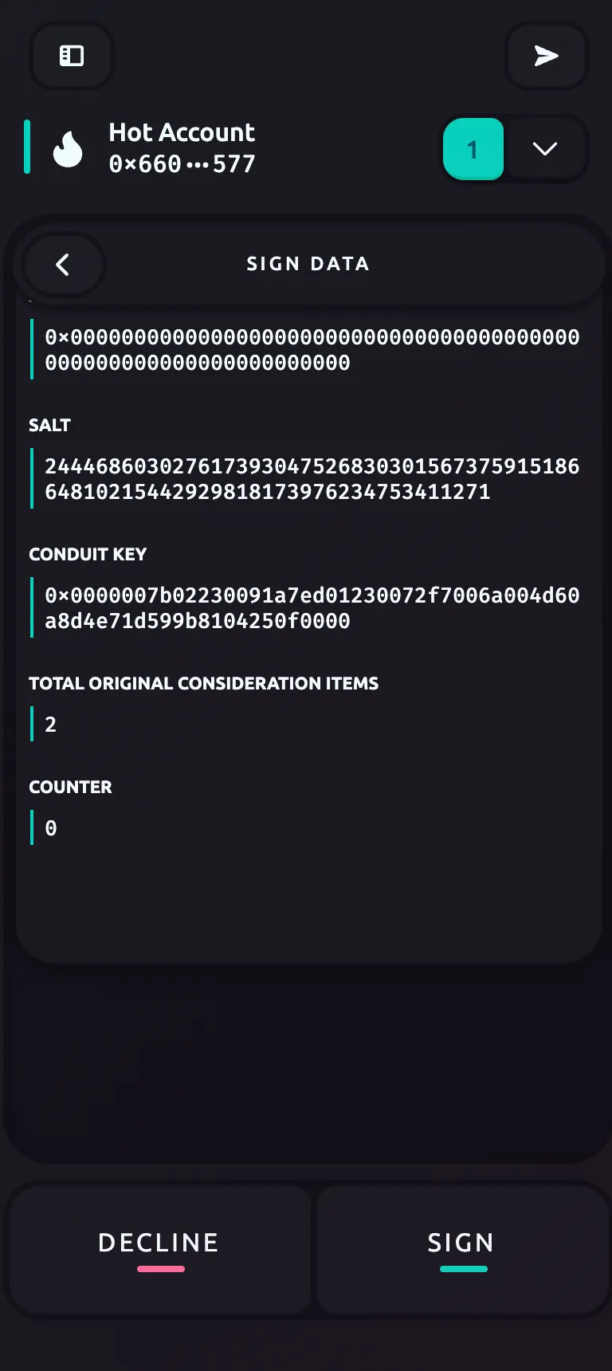The width and height of the screenshot is (612, 1371).
Task: Select the conduit key hex value
Action: pyautogui.click(x=312, y=608)
